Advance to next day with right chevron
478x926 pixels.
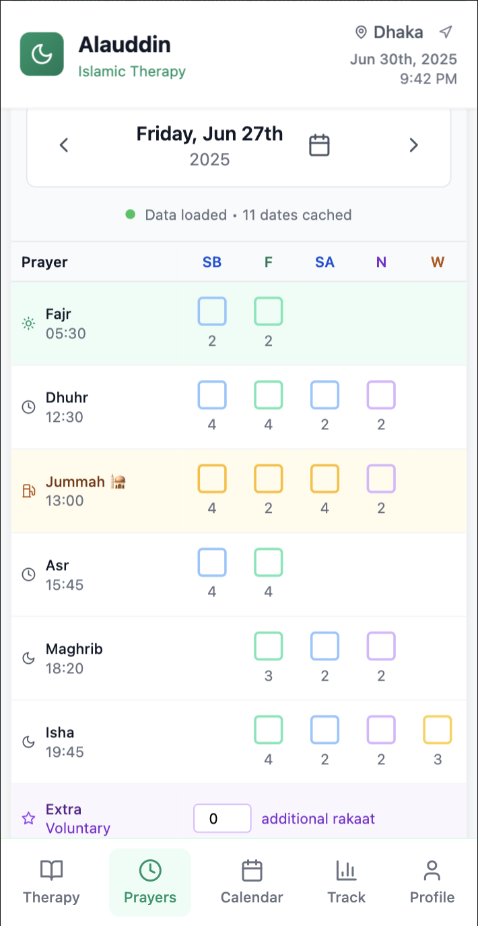[414, 145]
